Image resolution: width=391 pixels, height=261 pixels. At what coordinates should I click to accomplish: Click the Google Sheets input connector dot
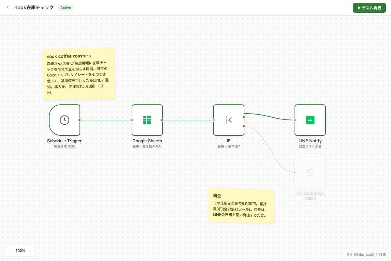pyautogui.click(x=132, y=120)
